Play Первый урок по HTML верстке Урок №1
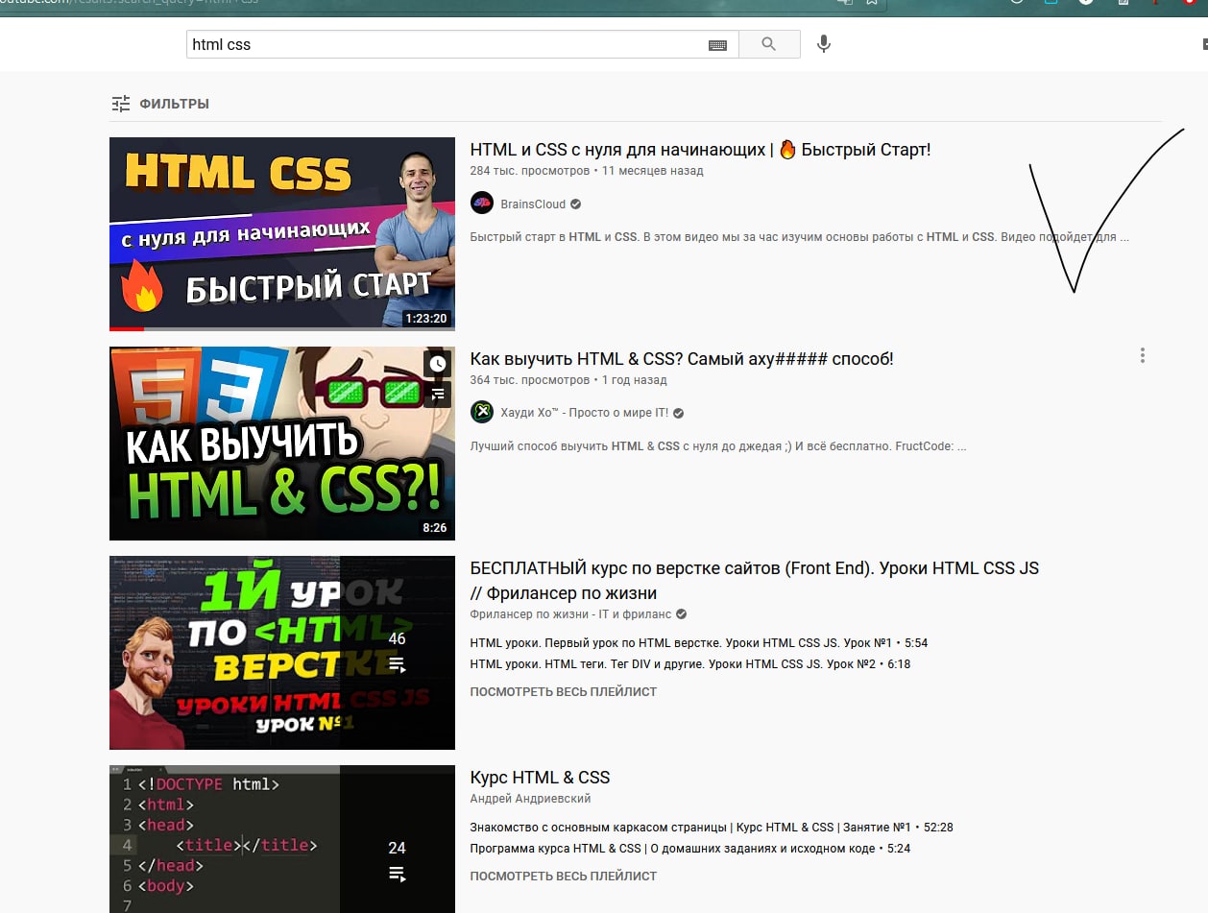1208x913 pixels. click(x=698, y=643)
